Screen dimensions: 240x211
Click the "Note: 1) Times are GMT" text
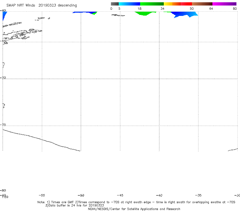(56, 202)
